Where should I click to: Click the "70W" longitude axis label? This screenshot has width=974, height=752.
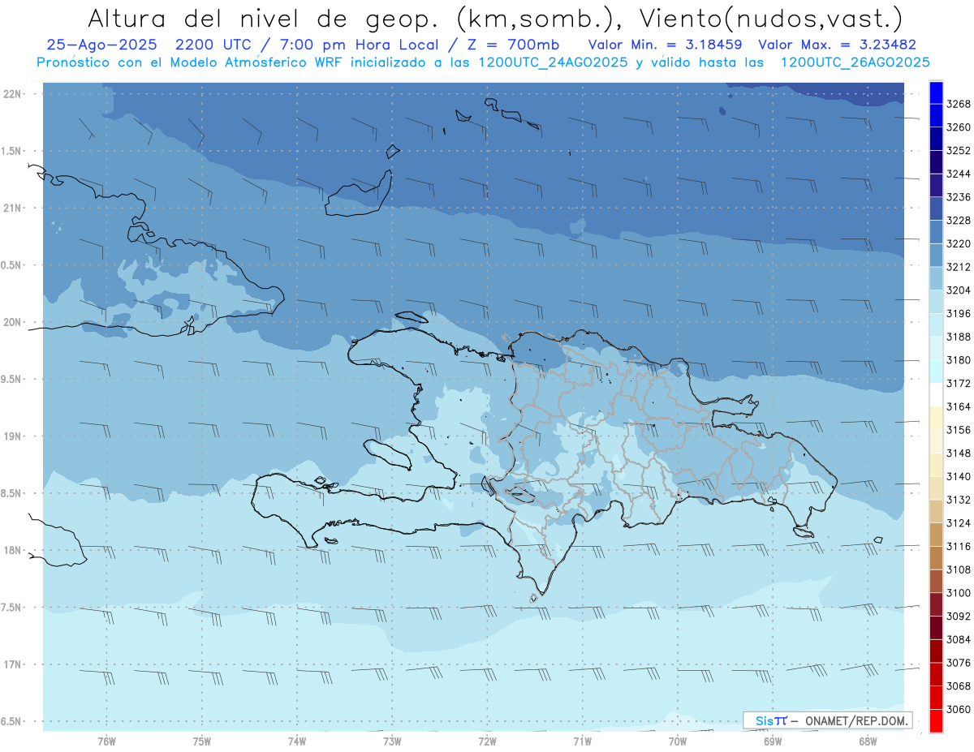678,741
